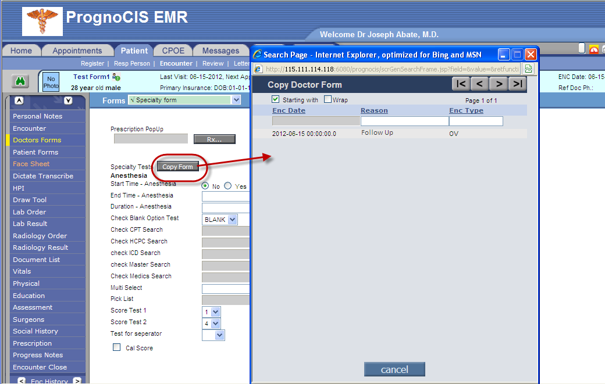Select the 2012-06-15 Follow Up encounter row
This screenshot has height=384, width=605.
click(x=390, y=133)
